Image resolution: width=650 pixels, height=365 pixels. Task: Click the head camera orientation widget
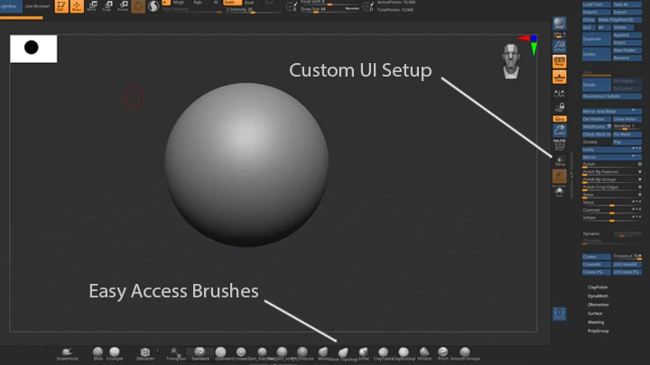tap(511, 61)
